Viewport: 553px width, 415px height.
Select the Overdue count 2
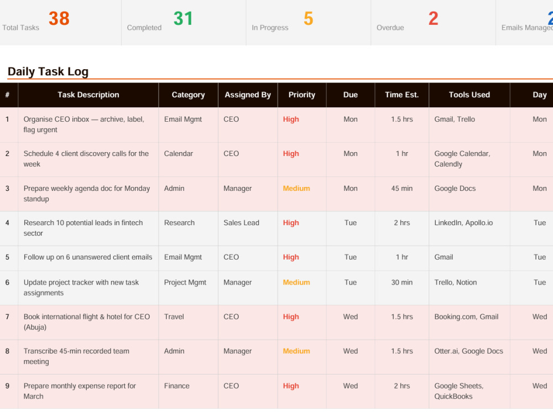433,18
